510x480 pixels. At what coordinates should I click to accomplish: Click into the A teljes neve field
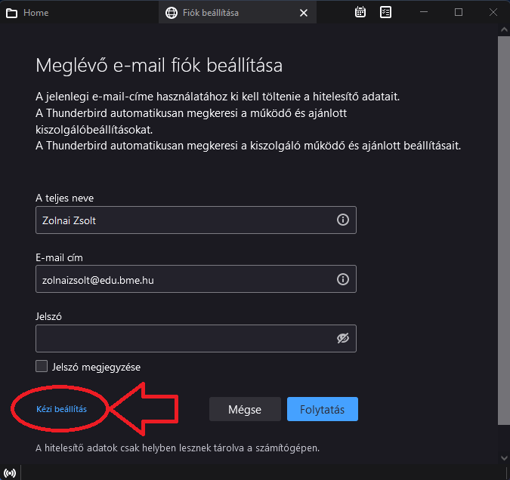[196, 220]
